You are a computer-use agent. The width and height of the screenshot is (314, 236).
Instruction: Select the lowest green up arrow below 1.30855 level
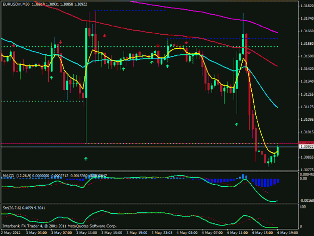tap(86, 159)
